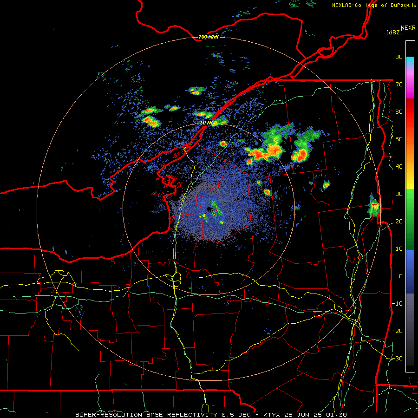Click the -20 dBZ scale value
418x418 pixels.
397,331
